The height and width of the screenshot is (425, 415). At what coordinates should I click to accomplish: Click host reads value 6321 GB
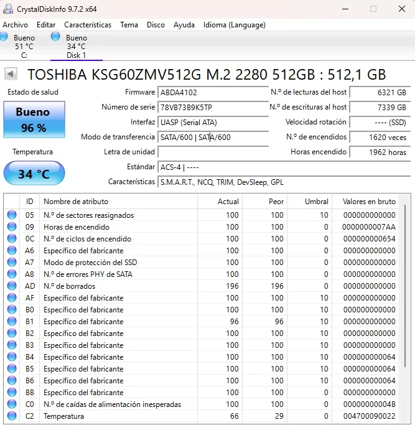380,93
